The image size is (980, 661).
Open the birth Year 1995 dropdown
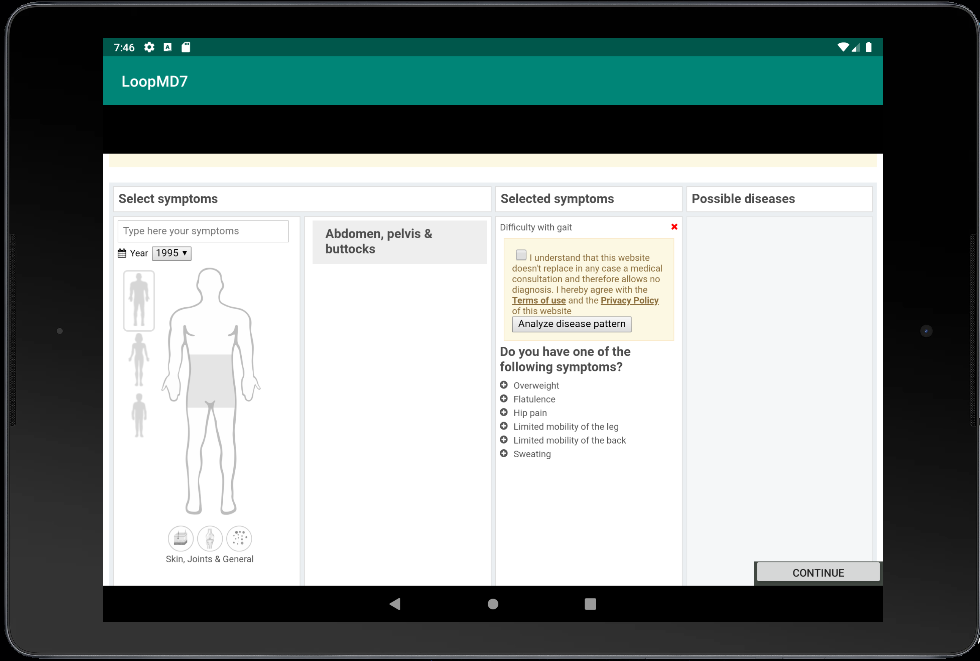click(x=171, y=253)
